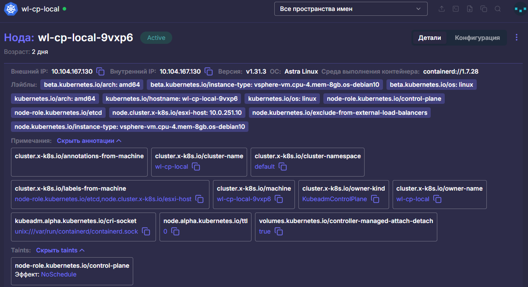Copy the external IP 10.104.167.130
The height and width of the screenshot is (287, 528).
tap(100, 71)
